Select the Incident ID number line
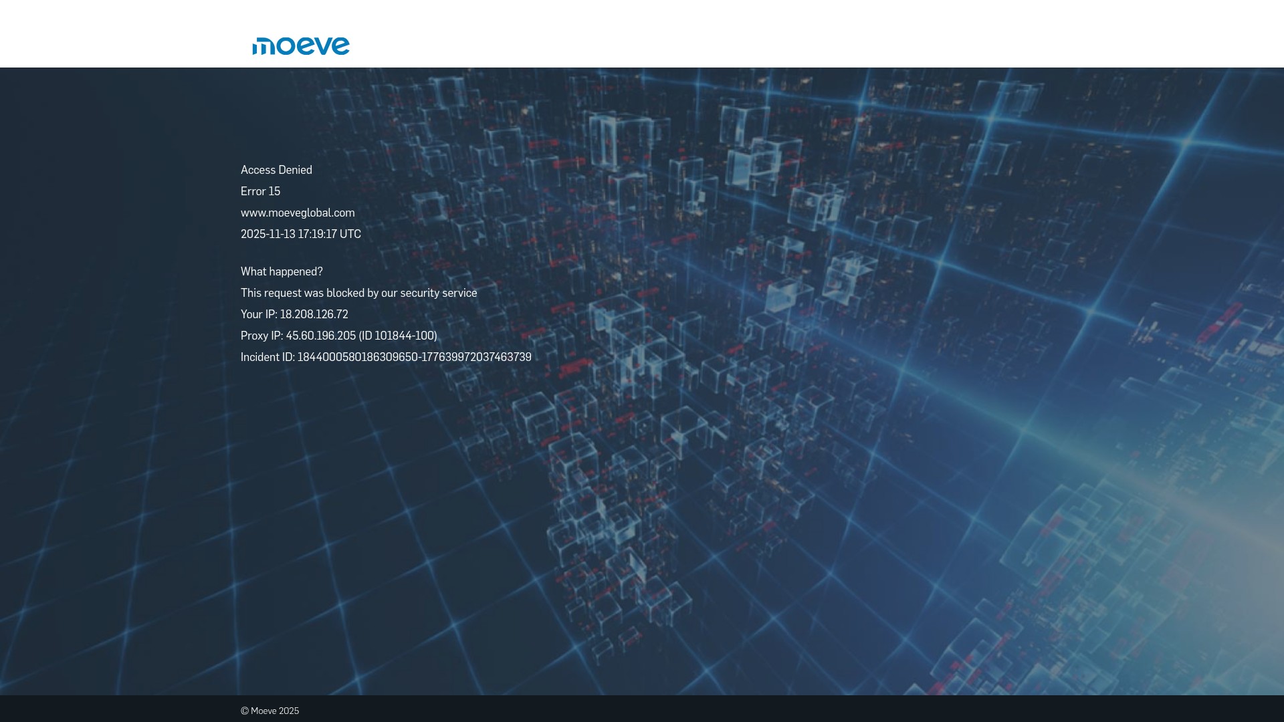Screen dimensions: 1284x722 386,357
